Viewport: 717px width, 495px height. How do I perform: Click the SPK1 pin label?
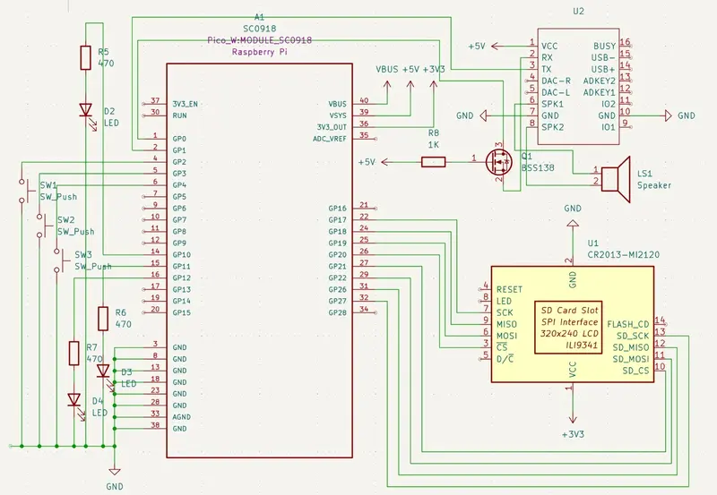coord(552,104)
